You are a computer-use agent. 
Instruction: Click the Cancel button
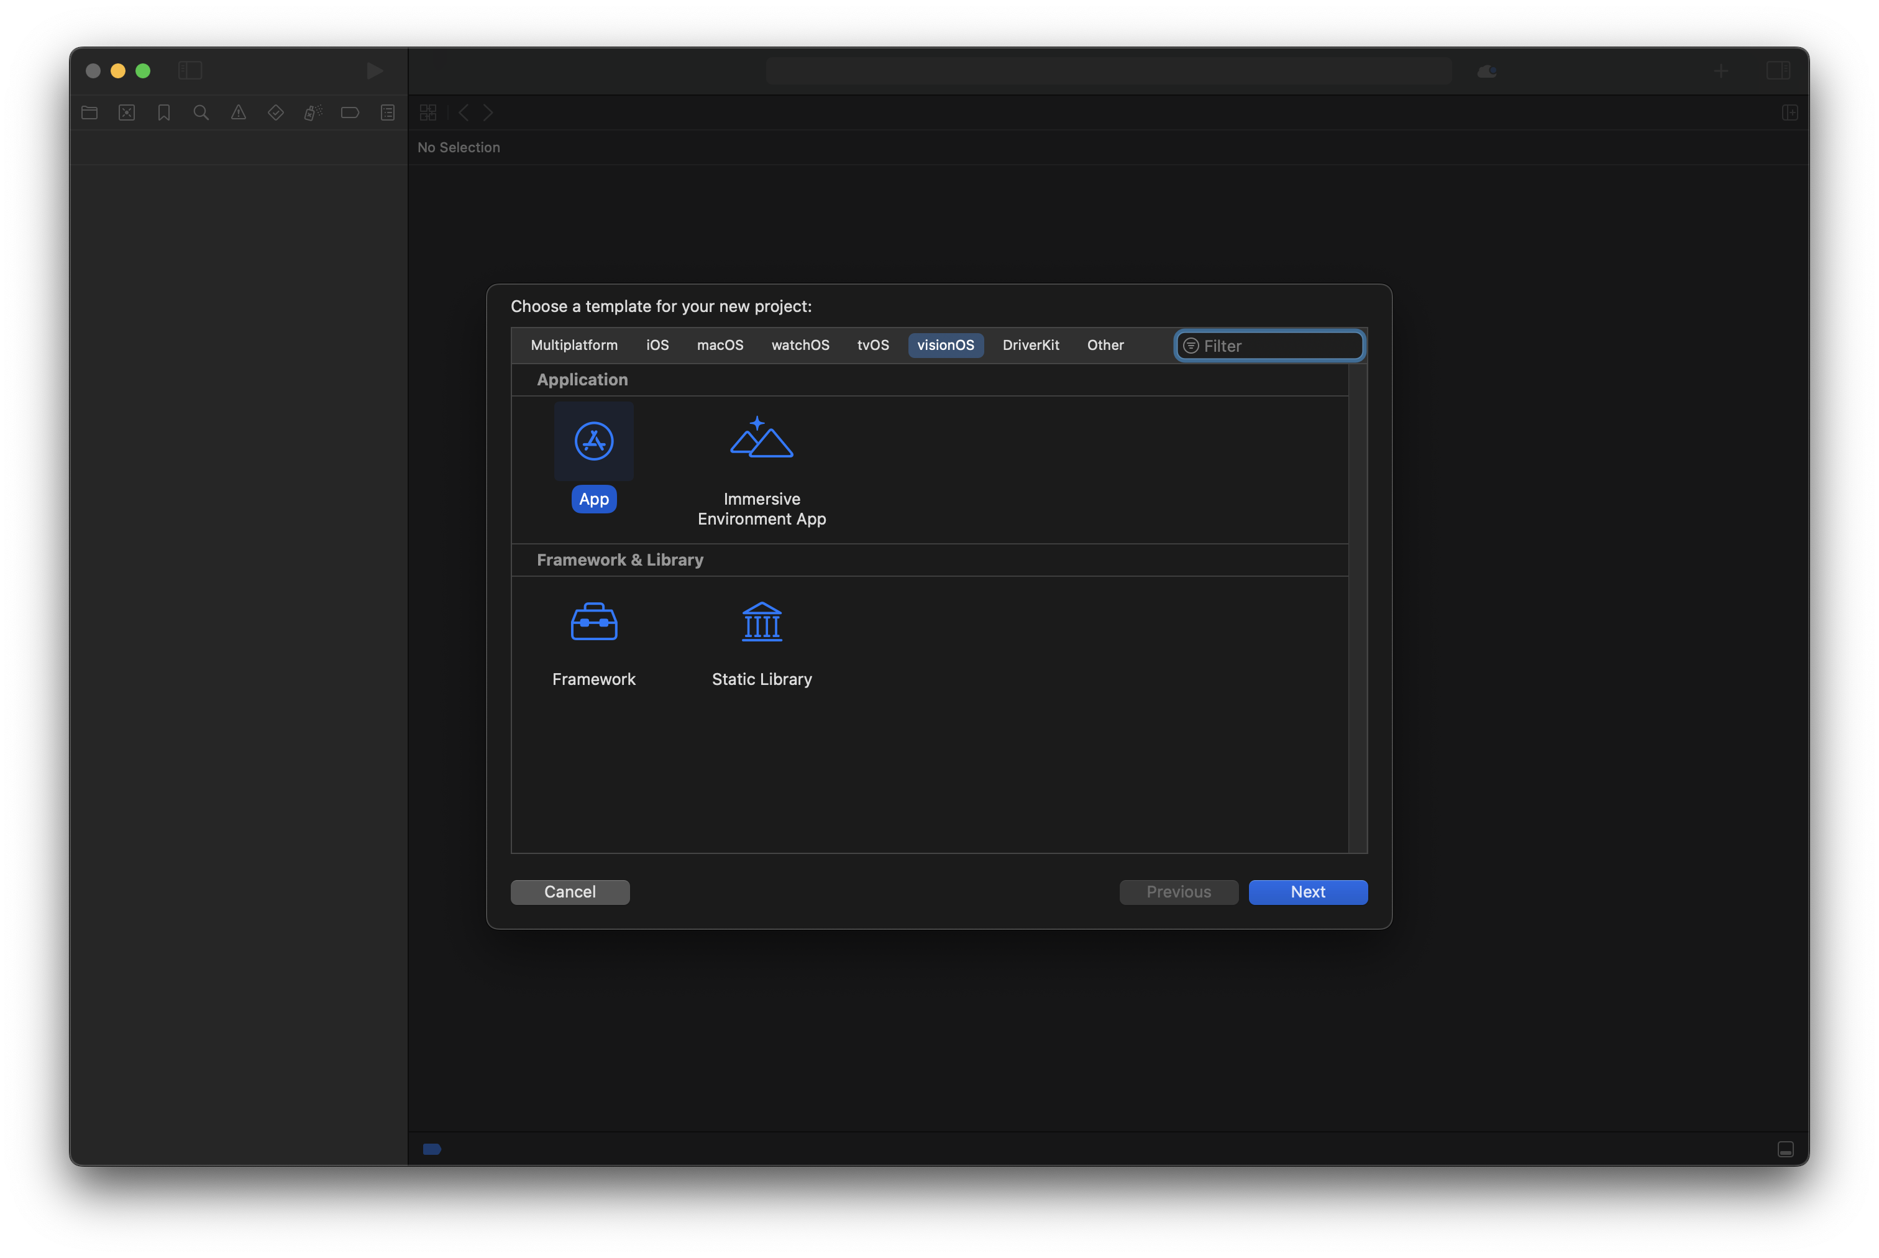tap(569, 892)
